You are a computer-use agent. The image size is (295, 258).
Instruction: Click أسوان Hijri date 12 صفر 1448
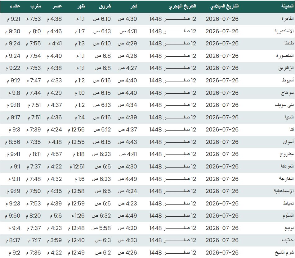click(173, 142)
